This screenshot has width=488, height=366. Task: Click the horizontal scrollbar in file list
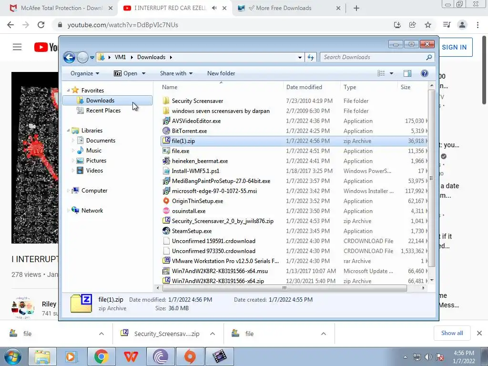click(x=285, y=288)
